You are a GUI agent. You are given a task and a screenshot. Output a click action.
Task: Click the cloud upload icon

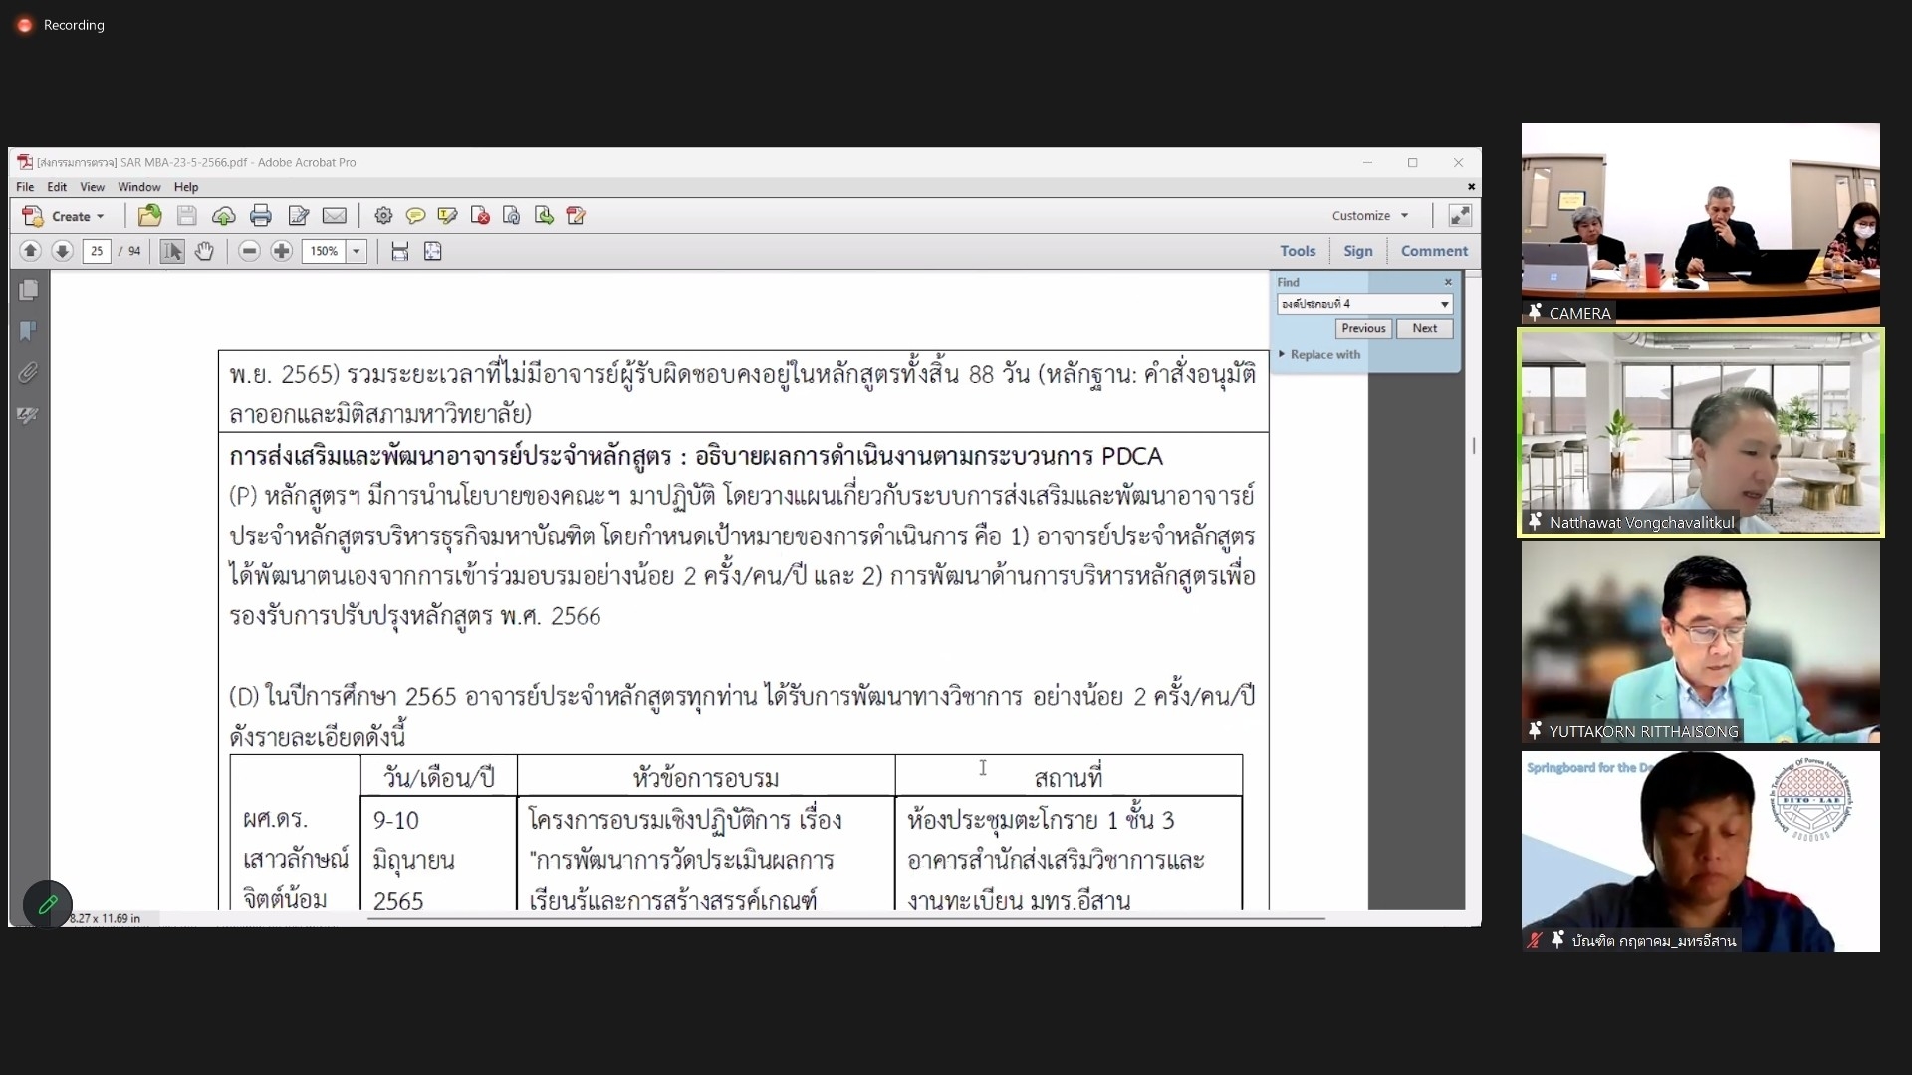coord(224,216)
